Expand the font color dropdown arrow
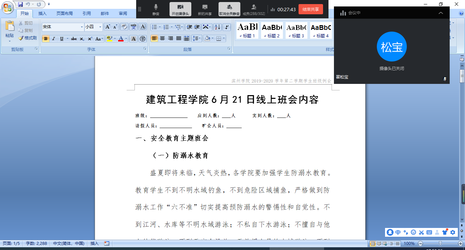 pos(126,39)
